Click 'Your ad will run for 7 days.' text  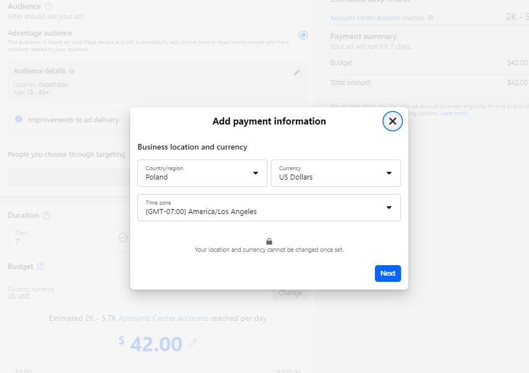click(x=370, y=47)
